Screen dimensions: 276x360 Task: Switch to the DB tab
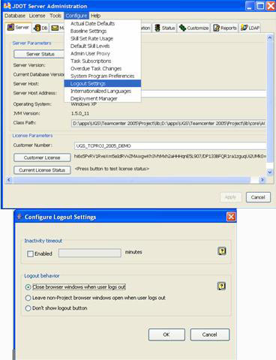(x=40, y=28)
